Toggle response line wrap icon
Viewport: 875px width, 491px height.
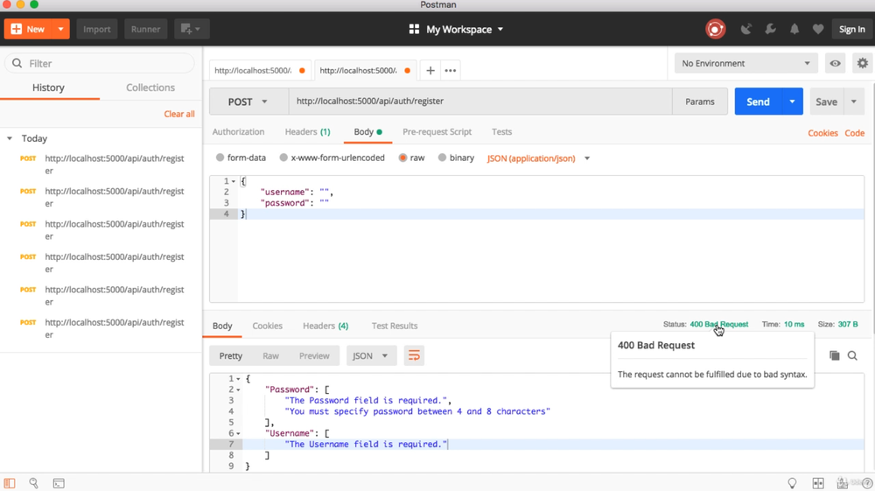(414, 355)
